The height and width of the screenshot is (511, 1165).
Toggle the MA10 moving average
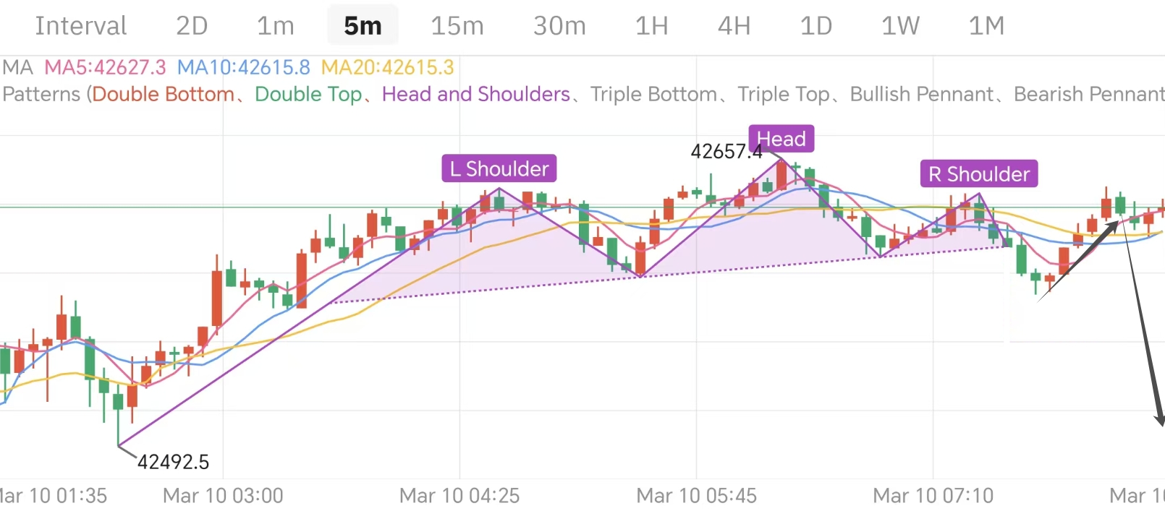coord(243,67)
